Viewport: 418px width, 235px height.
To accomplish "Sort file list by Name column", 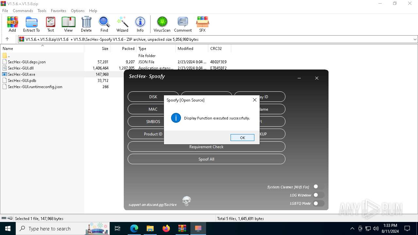I will point(42,48).
